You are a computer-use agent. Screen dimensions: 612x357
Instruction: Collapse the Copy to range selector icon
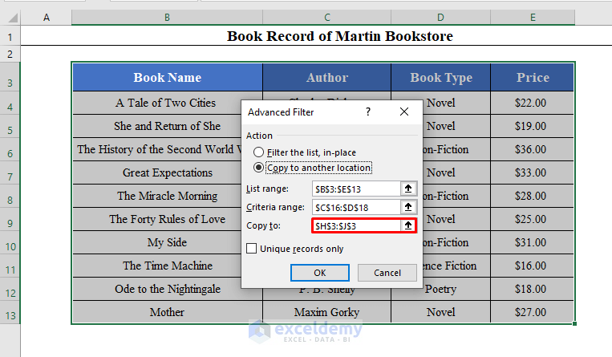408,225
